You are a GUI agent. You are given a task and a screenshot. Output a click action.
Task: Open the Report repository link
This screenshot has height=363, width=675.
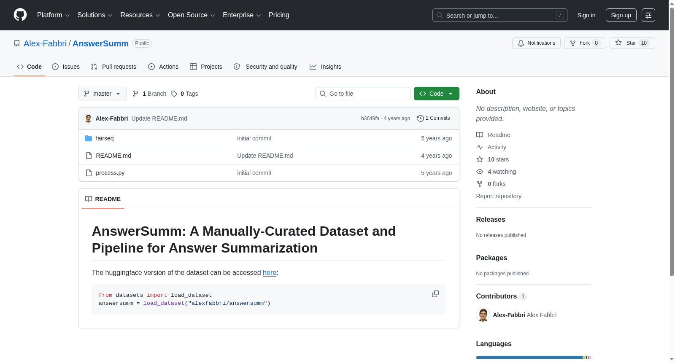[x=499, y=196]
